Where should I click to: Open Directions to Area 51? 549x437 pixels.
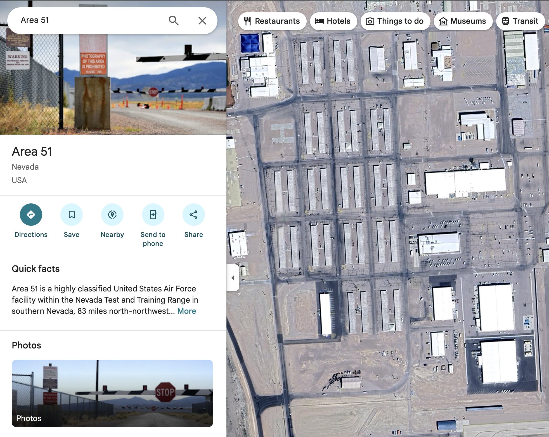click(31, 215)
